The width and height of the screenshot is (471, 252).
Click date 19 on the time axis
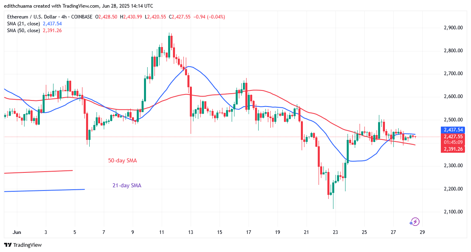(277, 232)
